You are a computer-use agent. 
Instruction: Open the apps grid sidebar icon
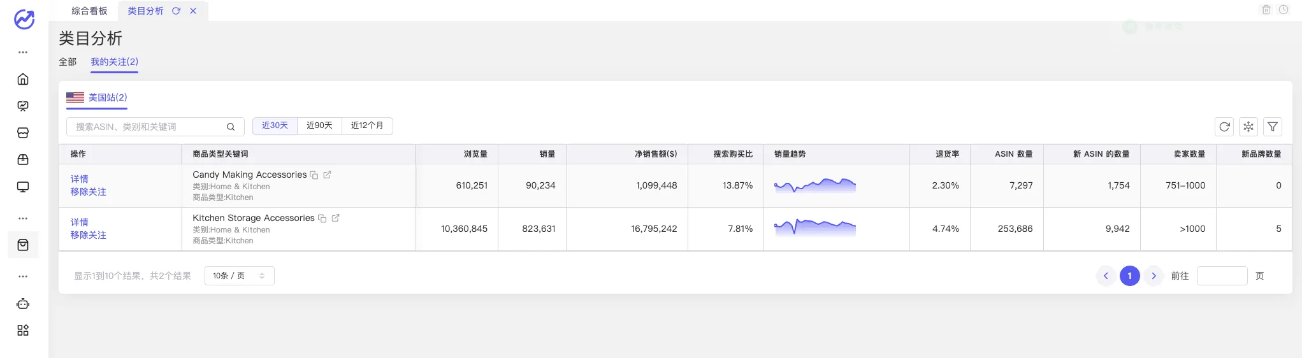pos(23,331)
